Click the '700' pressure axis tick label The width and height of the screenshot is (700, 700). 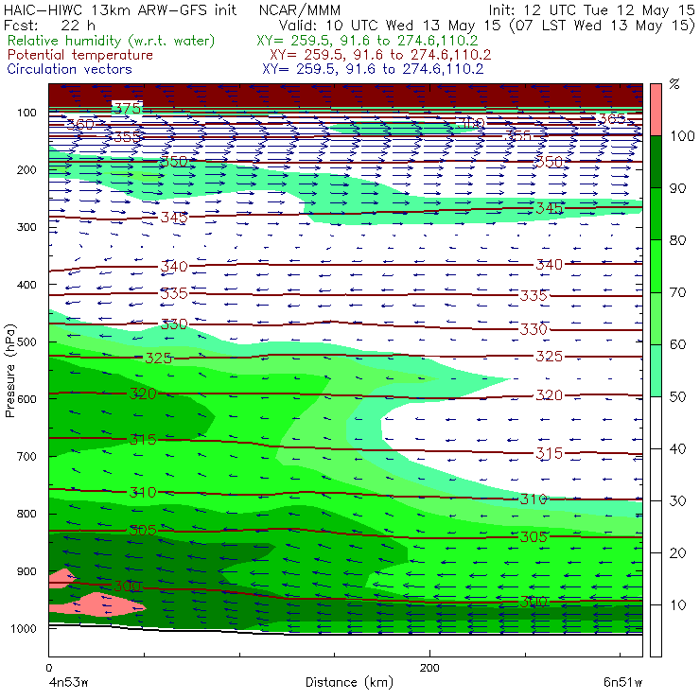[26, 457]
